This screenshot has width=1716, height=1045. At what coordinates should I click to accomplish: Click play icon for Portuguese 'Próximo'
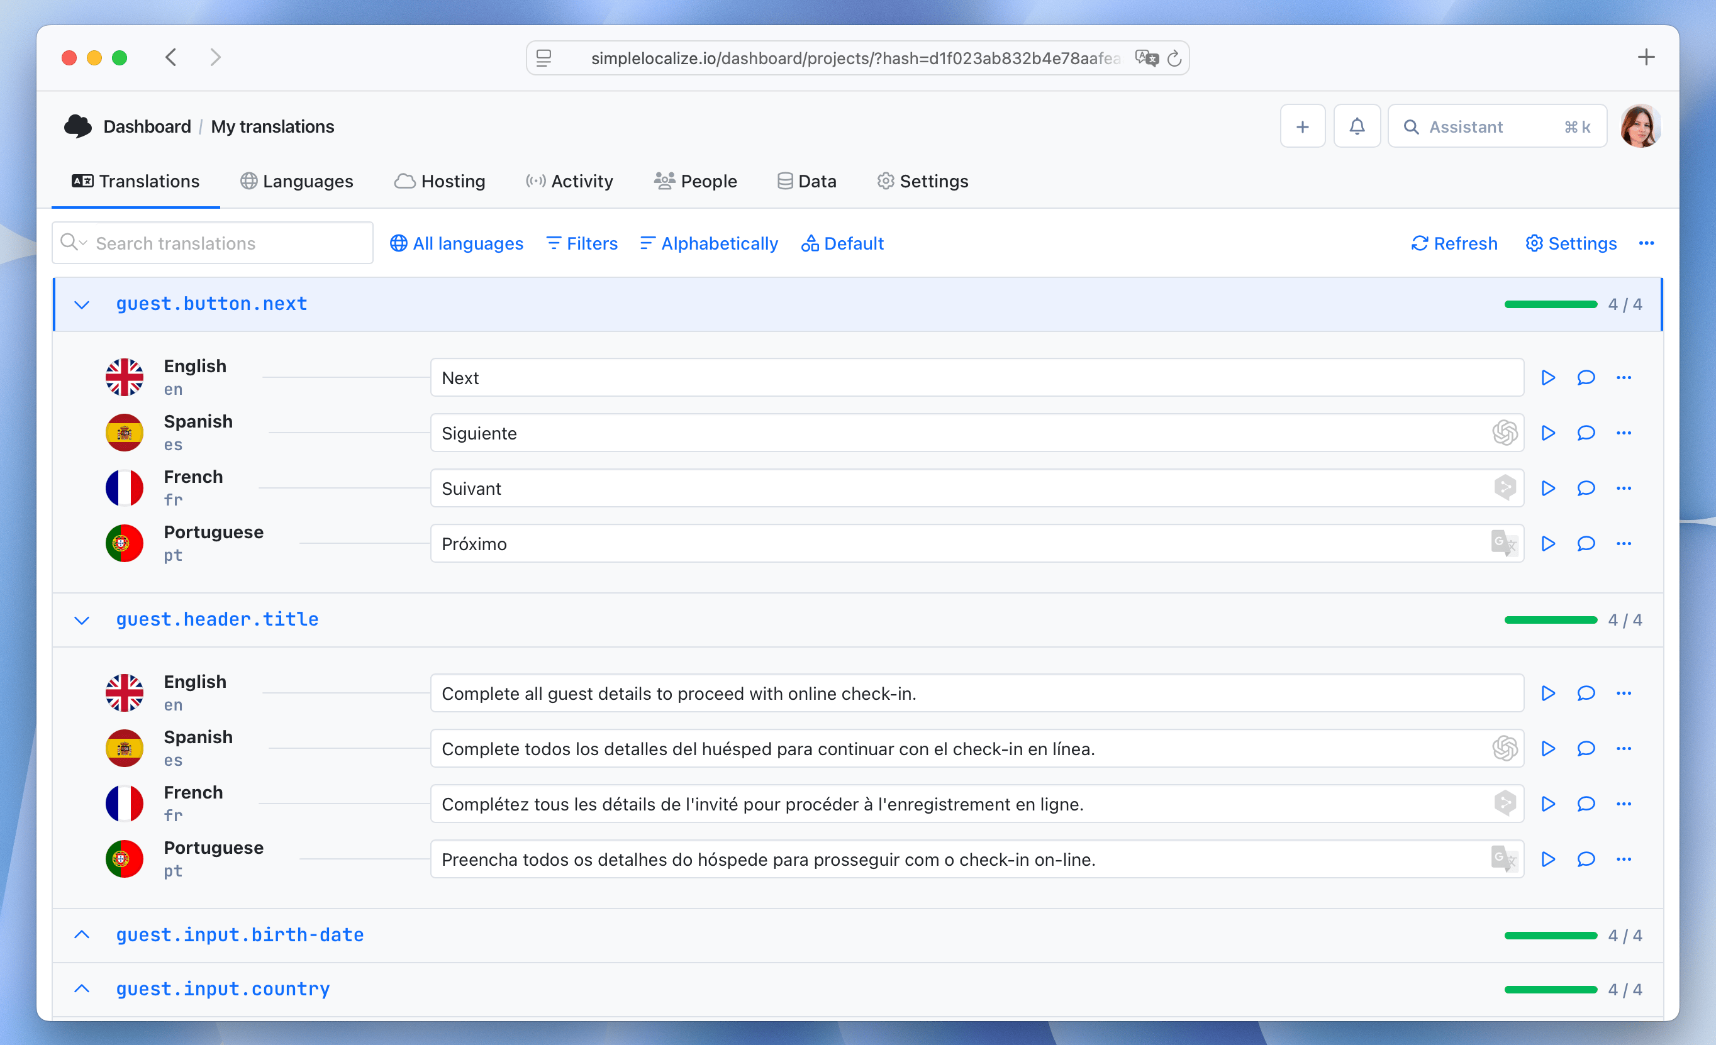click(1547, 543)
